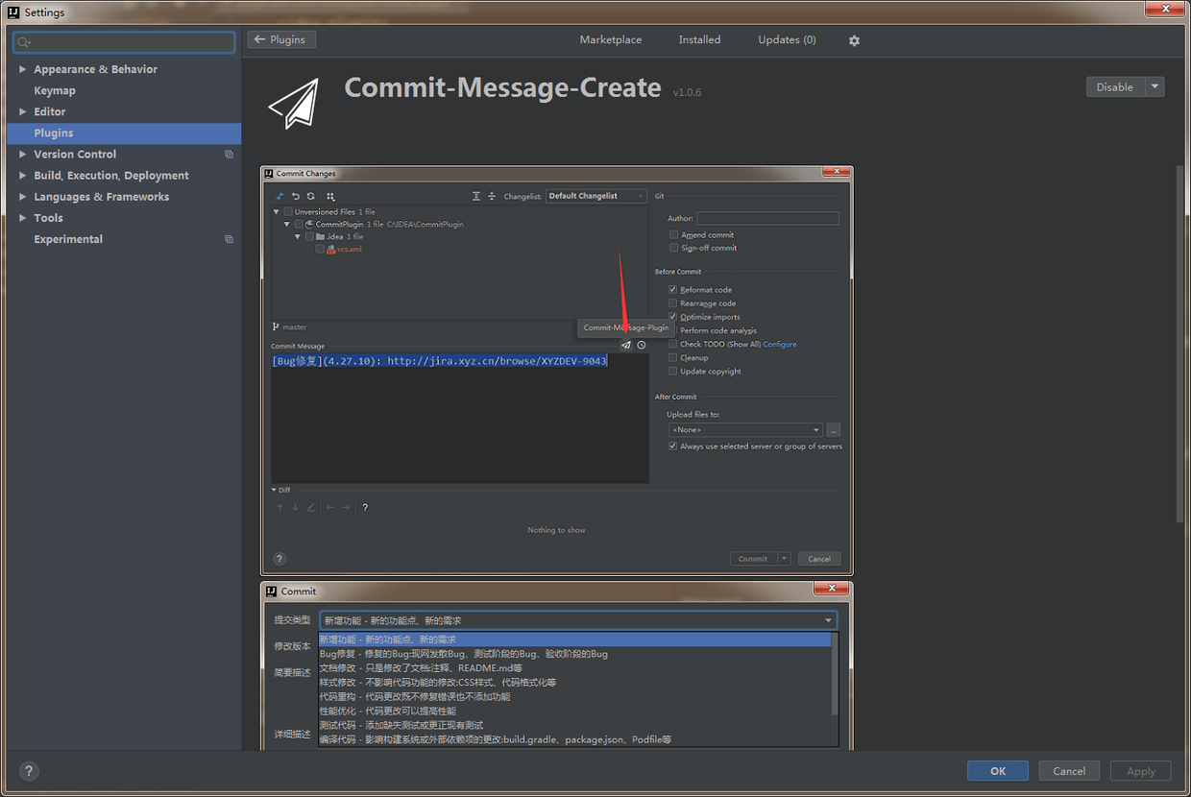Viewport: 1191px width, 797px height.
Task: Click the Show Diff icon in Commit Changes
Action: click(x=280, y=196)
